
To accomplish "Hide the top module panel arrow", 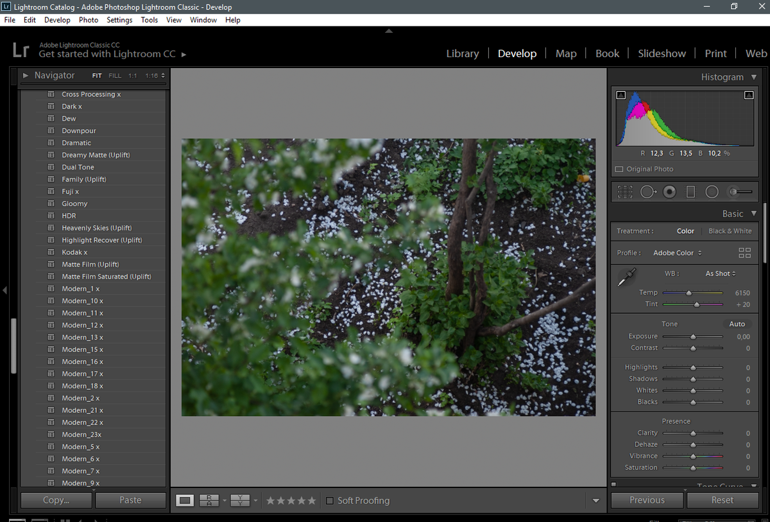I will 388,30.
